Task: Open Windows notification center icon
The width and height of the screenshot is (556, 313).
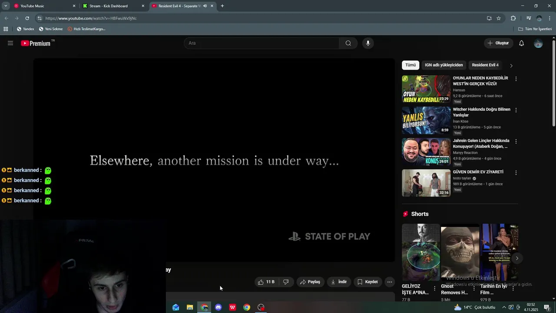Action: pyautogui.click(x=547, y=307)
